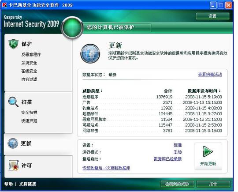Select 系统安全 under protection

coord(29,63)
